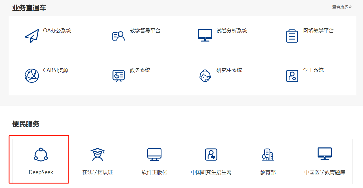Open 网络教学平台 text link
Image resolution: width=363 pixels, height=188 pixels.
point(318,31)
